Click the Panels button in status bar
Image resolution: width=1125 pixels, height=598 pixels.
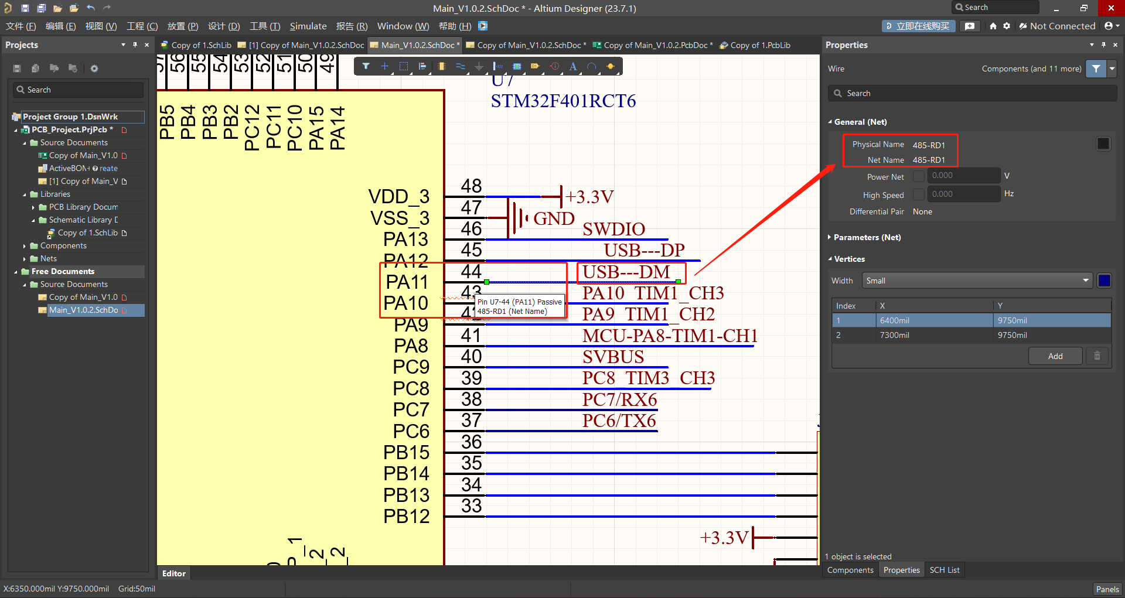[1107, 589]
